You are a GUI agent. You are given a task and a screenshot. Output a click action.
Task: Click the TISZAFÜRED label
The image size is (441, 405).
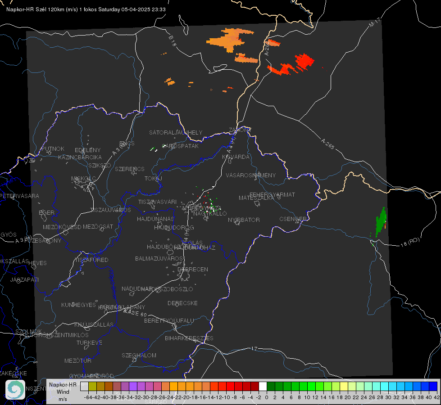pyautogui.click(x=91, y=260)
